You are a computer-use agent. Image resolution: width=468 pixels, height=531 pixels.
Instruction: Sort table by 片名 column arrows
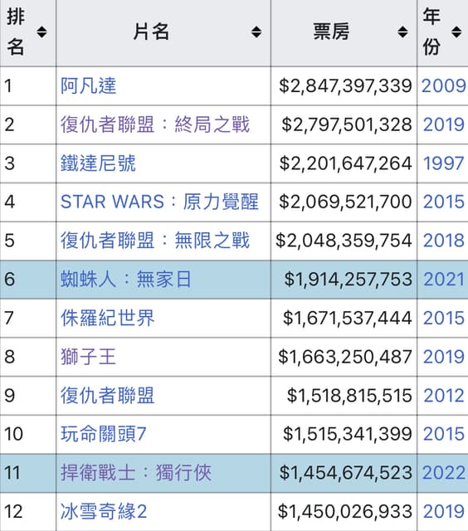tap(256, 32)
